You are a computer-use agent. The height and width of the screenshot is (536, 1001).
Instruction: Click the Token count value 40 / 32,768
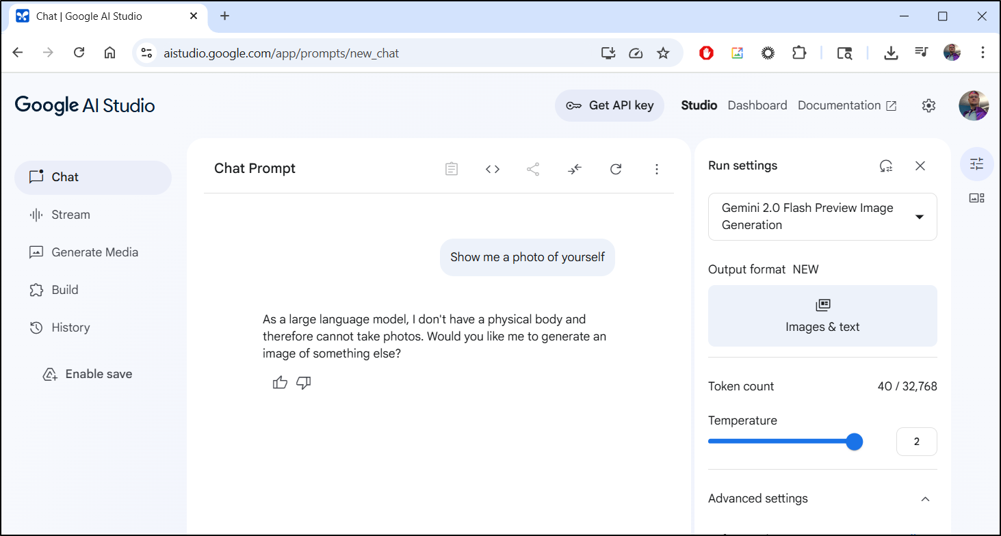907,386
